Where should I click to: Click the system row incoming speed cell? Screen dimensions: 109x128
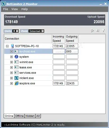[59, 57]
